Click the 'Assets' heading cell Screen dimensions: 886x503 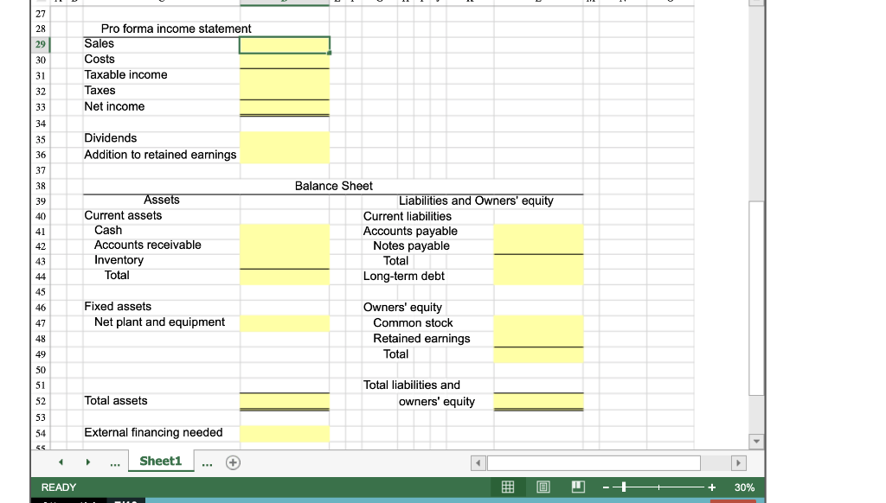tap(162, 200)
